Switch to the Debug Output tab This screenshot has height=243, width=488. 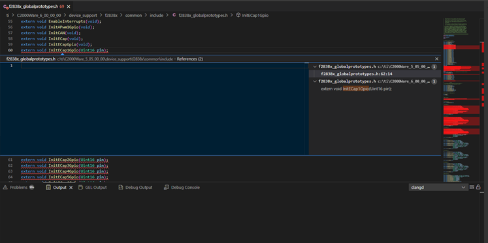pyautogui.click(x=135, y=188)
